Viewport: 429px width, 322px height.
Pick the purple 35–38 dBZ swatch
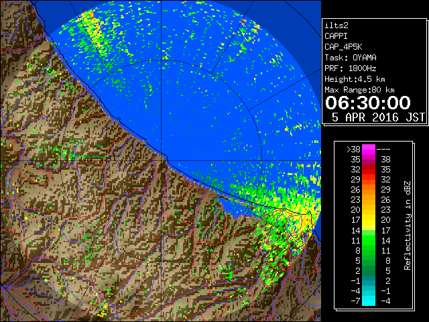[x=369, y=160]
